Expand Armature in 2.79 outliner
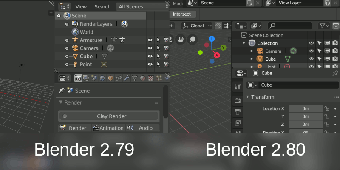340x170 pixels. click(x=67, y=40)
